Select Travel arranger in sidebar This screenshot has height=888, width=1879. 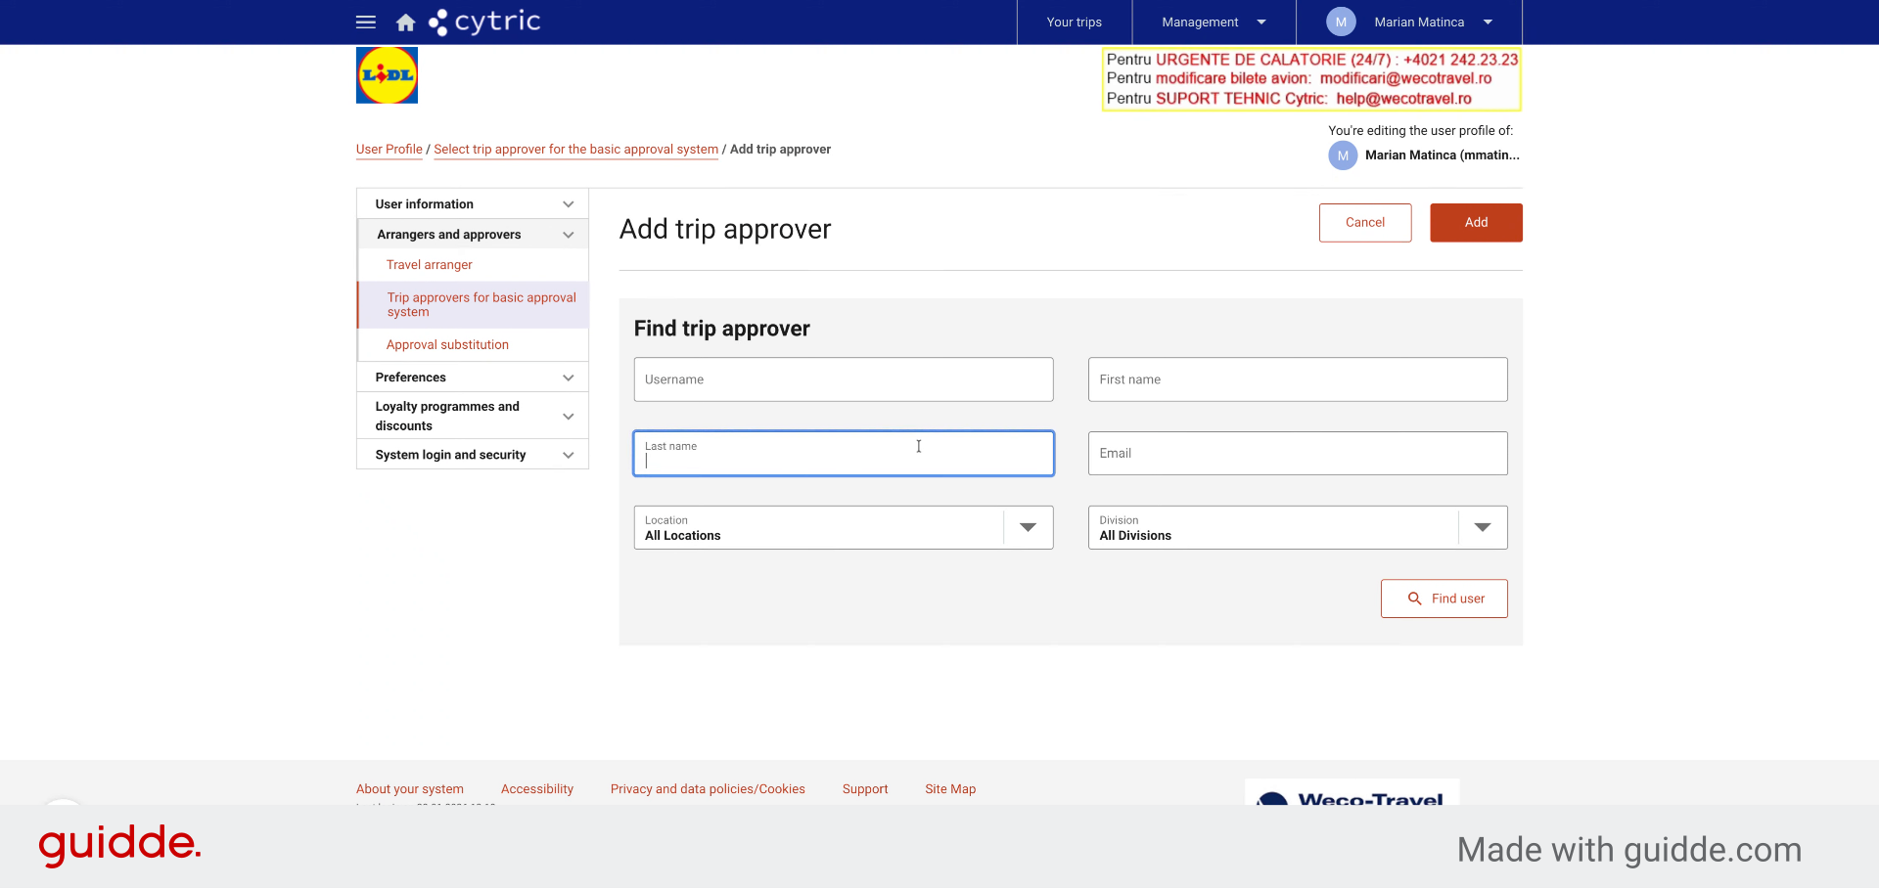click(429, 265)
